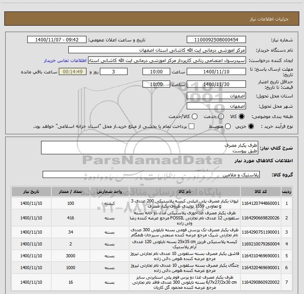Select the متوسط purchase type radio
The image size is (304, 294).
tap(228, 126)
